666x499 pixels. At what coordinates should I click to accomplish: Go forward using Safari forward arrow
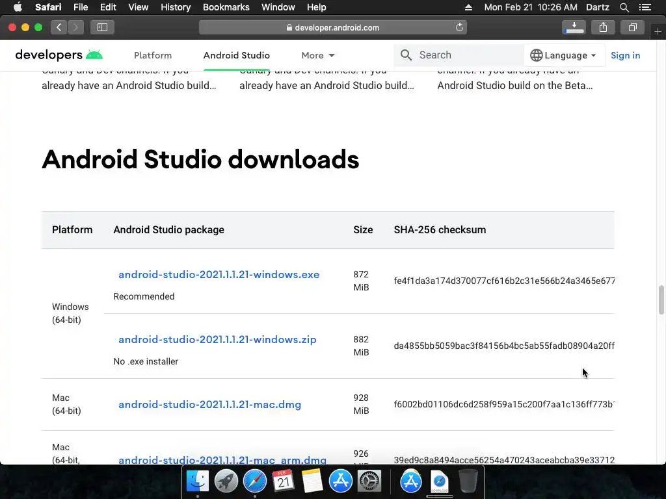pos(75,27)
